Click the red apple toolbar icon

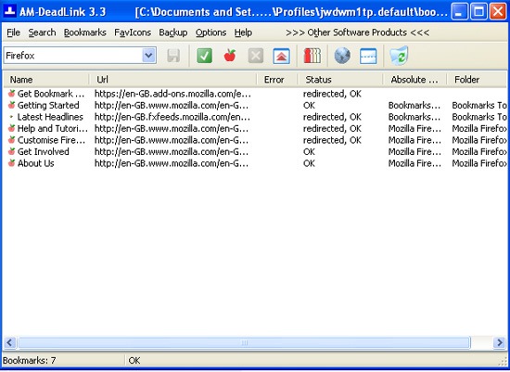tap(230, 56)
